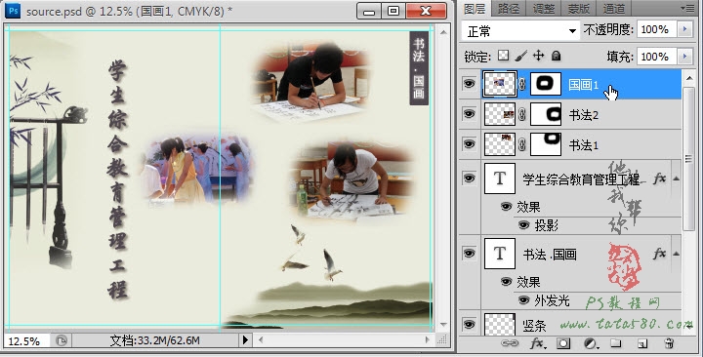Select the 书法2 layer image thumbnail
The width and height of the screenshot is (703, 357).
(500, 115)
